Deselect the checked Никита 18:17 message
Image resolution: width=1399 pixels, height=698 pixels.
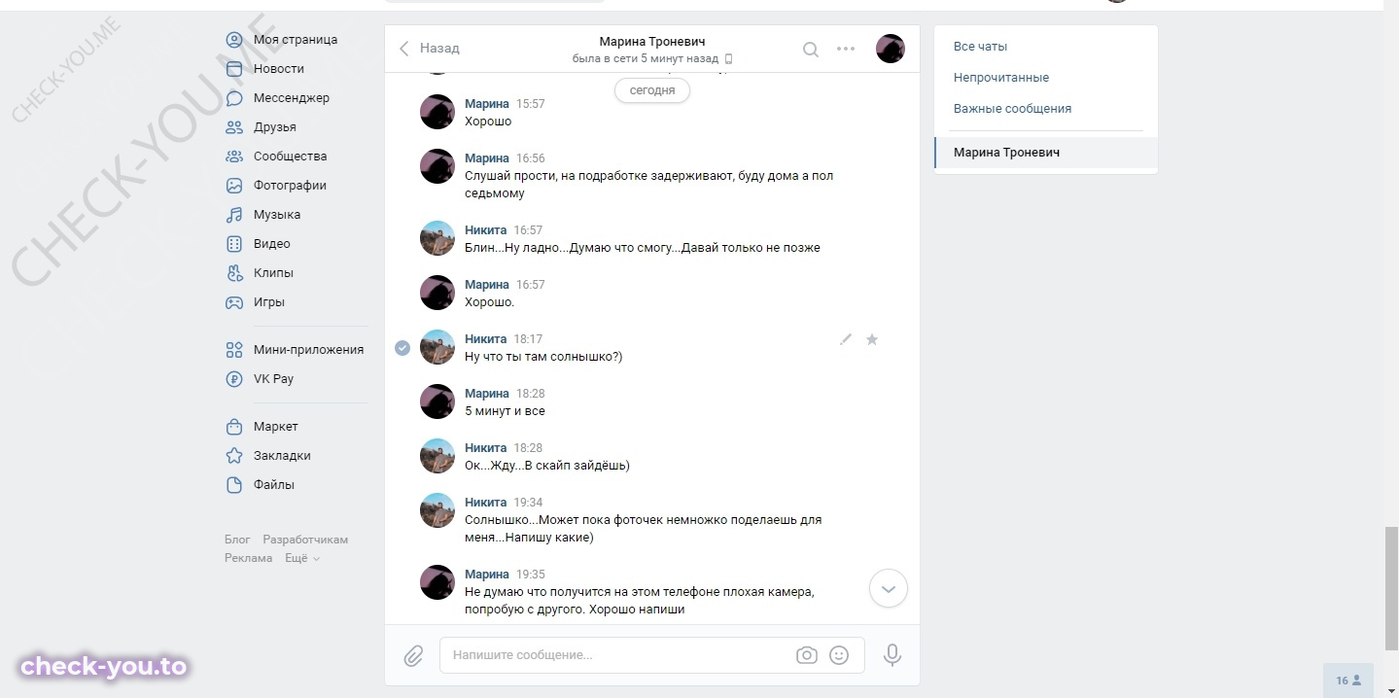402,348
